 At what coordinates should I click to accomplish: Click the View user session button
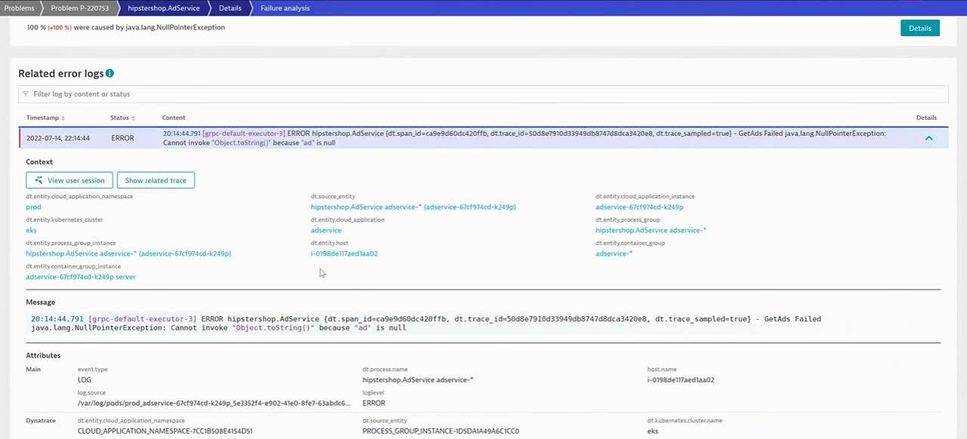tap(70, 180)
